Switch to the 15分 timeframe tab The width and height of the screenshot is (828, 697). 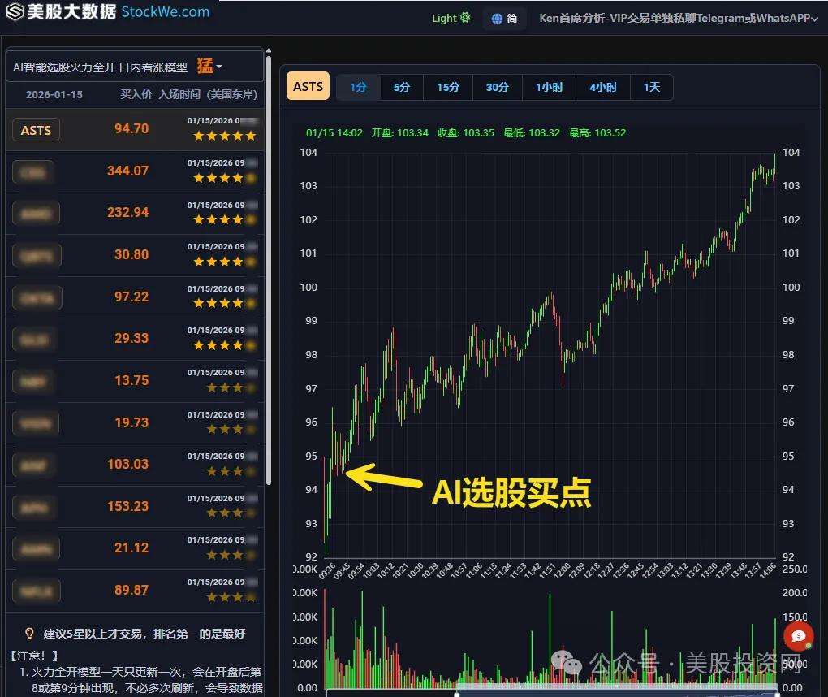[448, 87]
